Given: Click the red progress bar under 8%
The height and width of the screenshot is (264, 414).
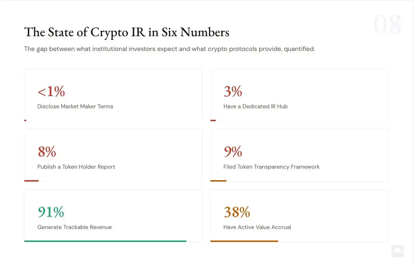Looking at the screenshot, I should coord(31,181).
